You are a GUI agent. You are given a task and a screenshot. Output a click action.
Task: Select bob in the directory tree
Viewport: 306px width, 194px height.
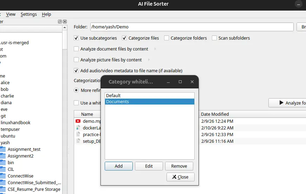point(5,89)
